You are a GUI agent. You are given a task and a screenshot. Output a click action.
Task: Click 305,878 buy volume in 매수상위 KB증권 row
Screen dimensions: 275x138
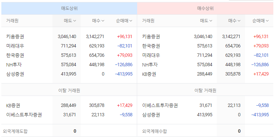[x=233, y=74]
